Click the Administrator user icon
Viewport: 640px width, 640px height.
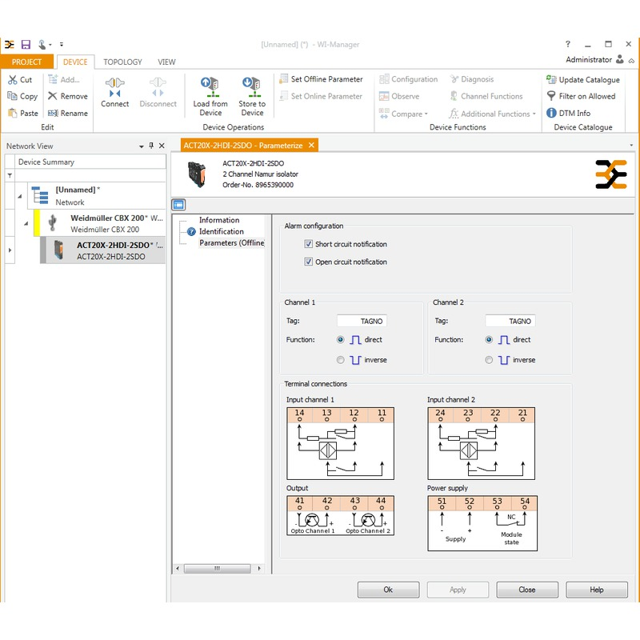coord(619,59)
